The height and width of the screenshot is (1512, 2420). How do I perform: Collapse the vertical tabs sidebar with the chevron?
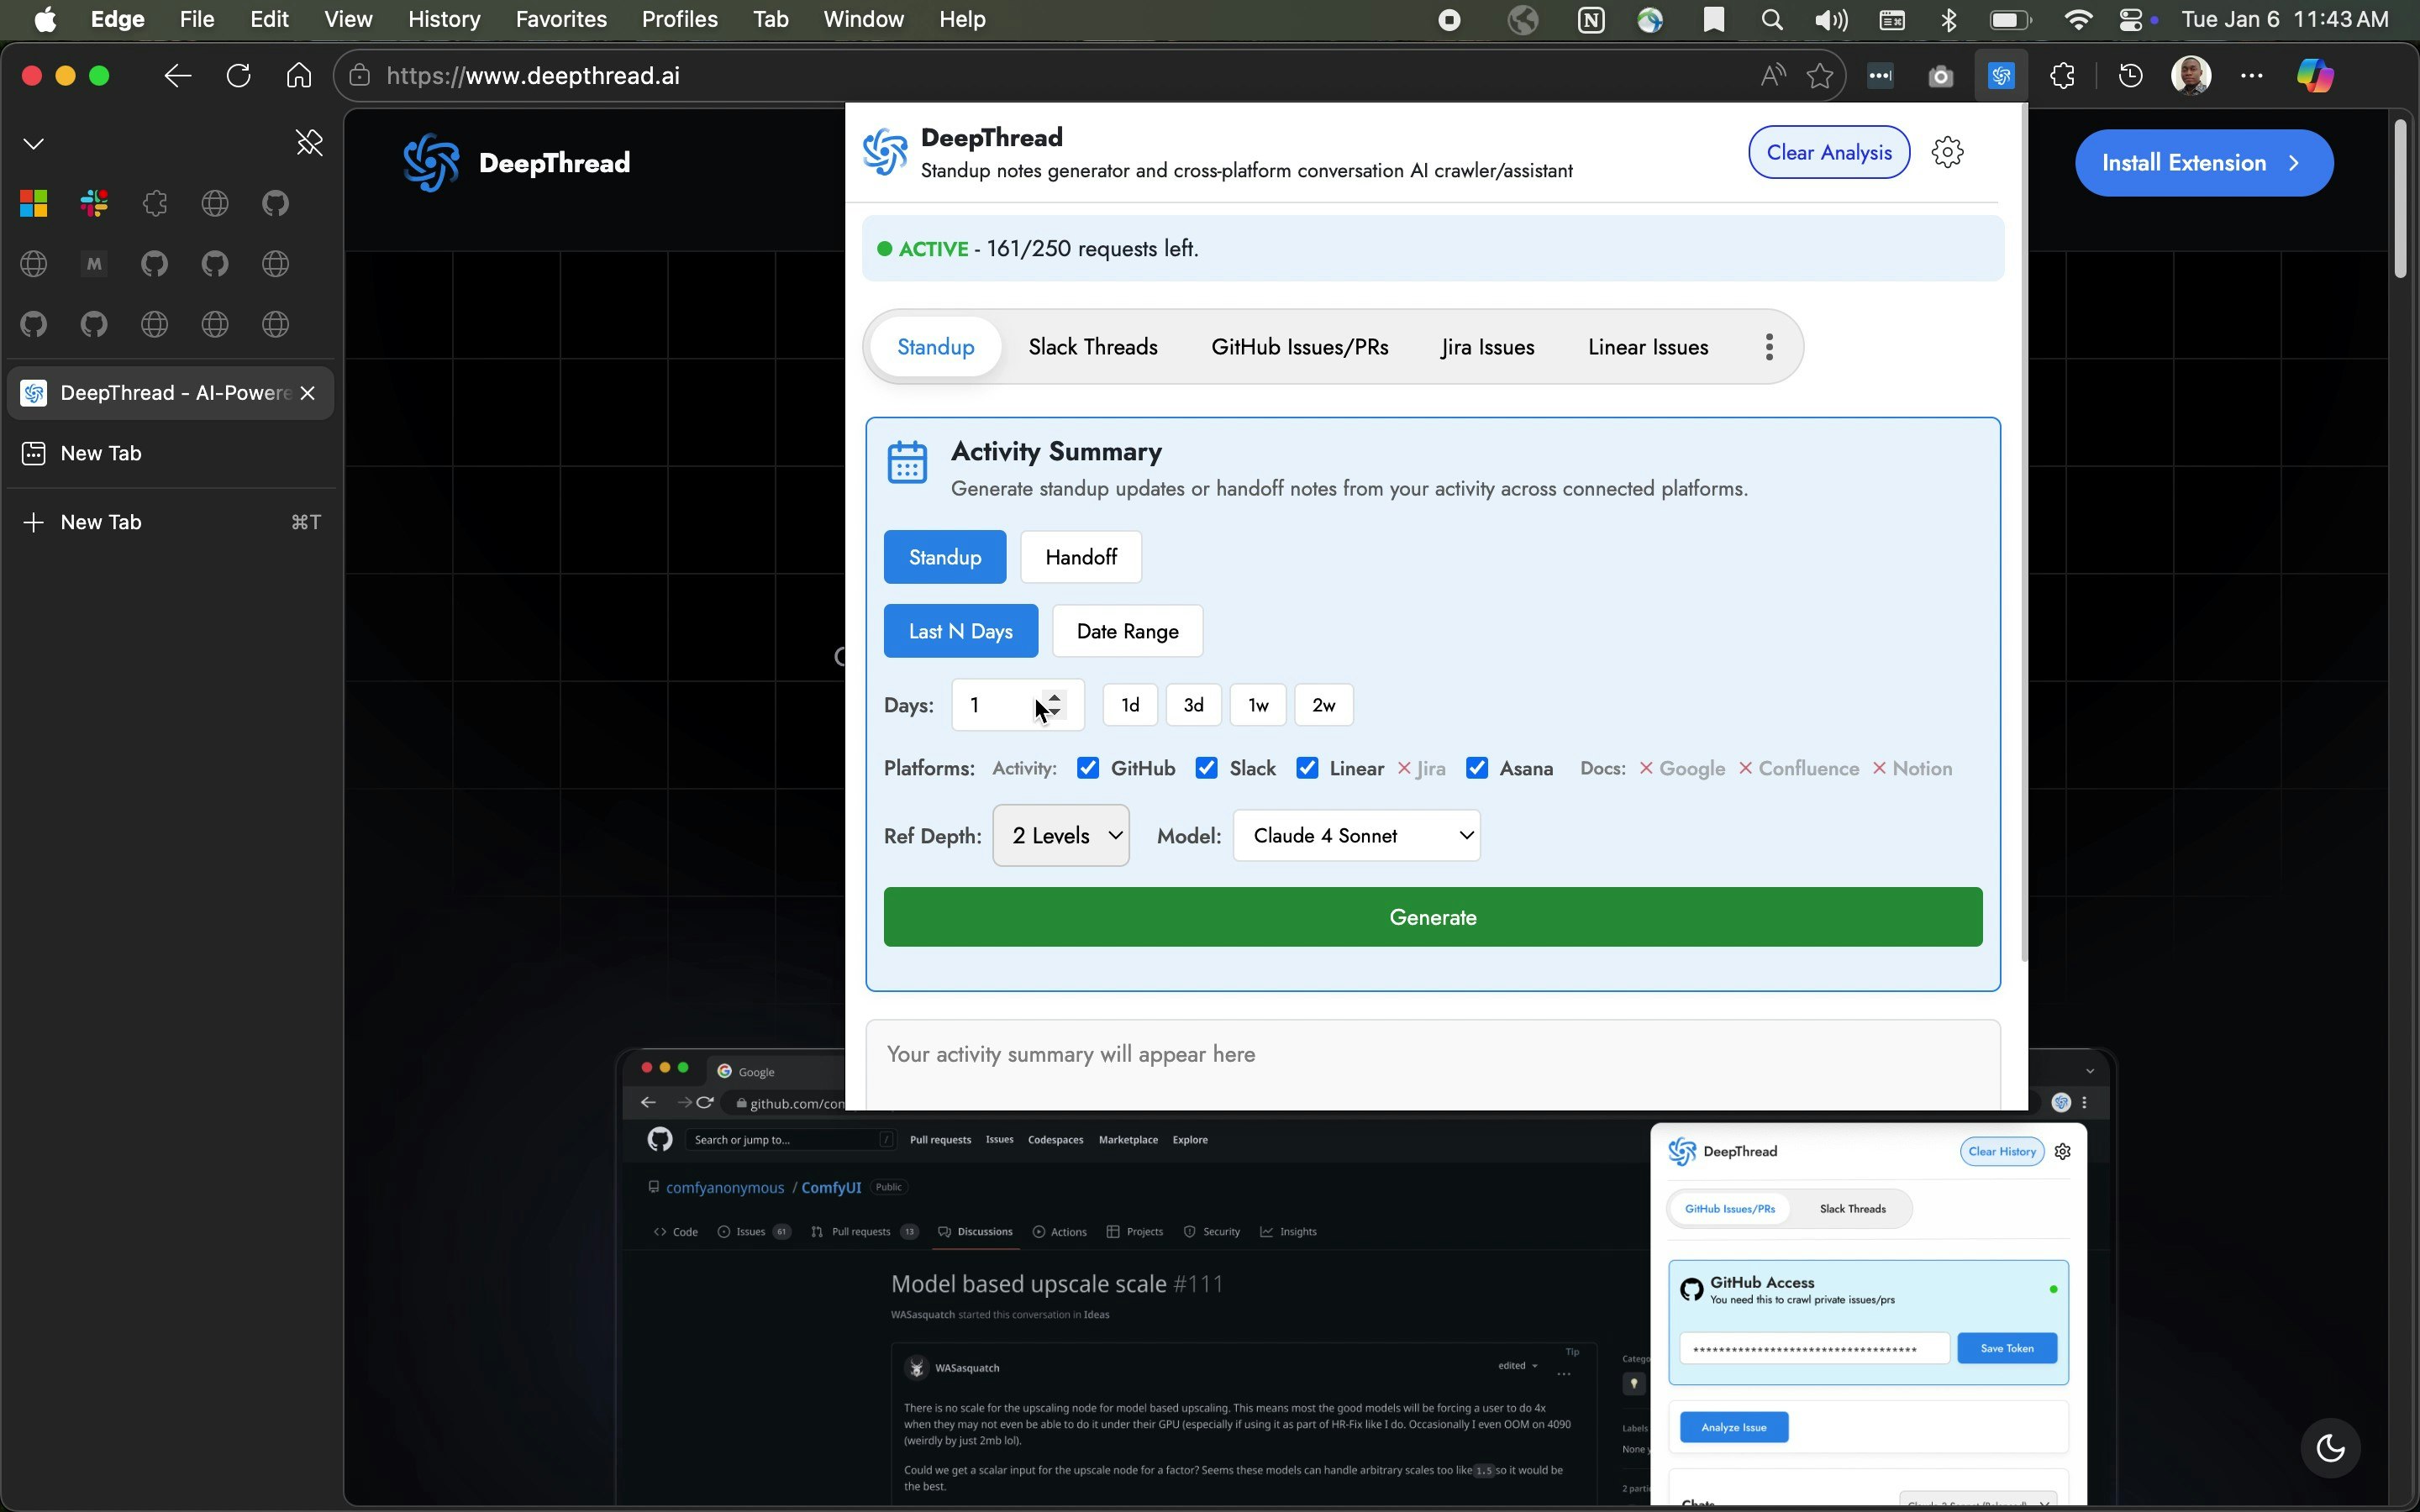pyautogui.click(x=33, y=142)
